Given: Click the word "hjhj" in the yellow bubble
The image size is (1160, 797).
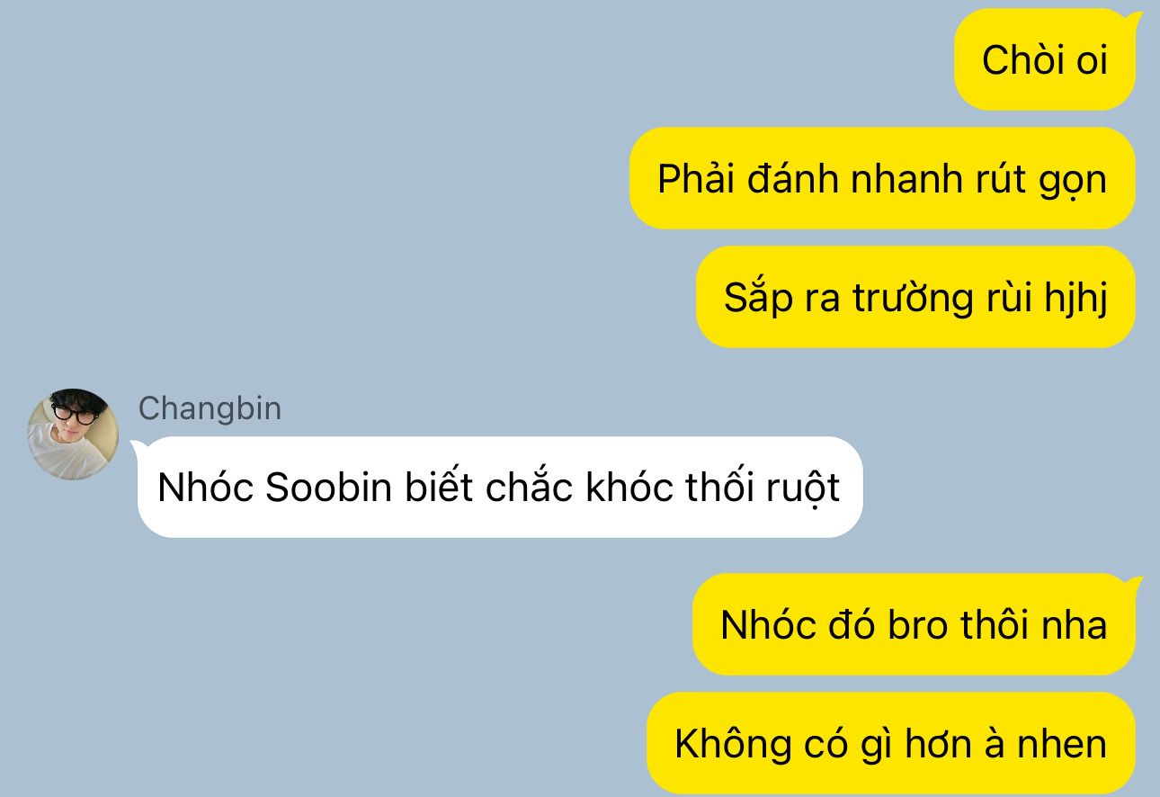Looking at the screenshot, I should [x=1075, y=299].
